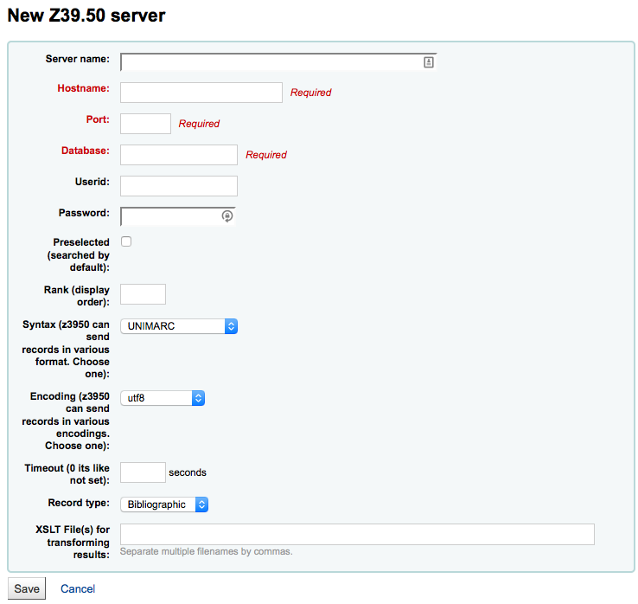Open the Syntax UNIMARC dropdown
This screenshot has height=604, width=638.
click(178, 326)
